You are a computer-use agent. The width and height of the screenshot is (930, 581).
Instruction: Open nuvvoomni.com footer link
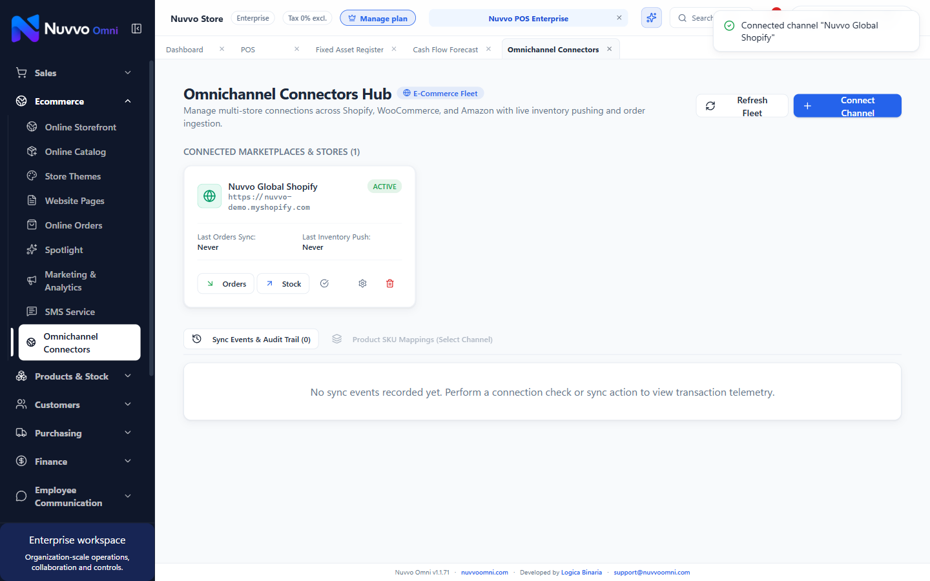tap(484, 573)
